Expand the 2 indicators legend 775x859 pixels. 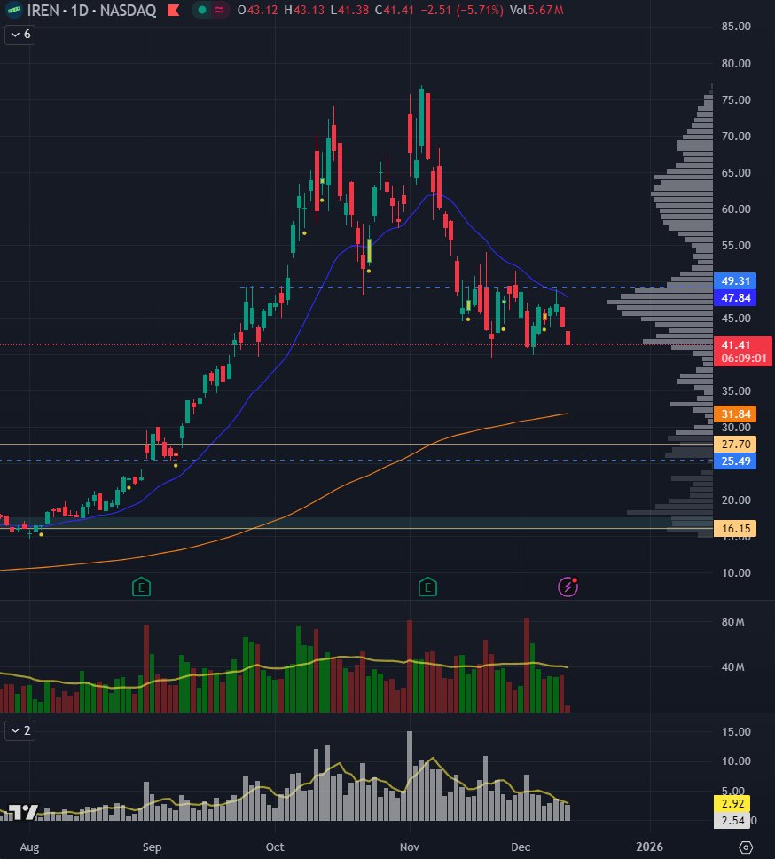pyautogui.click(x=20, y=730)
